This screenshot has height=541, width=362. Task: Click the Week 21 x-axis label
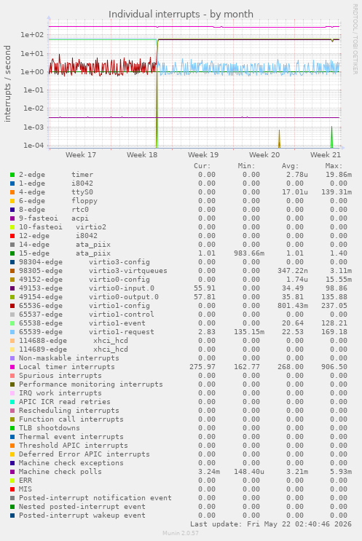click(x=325, y=155)
